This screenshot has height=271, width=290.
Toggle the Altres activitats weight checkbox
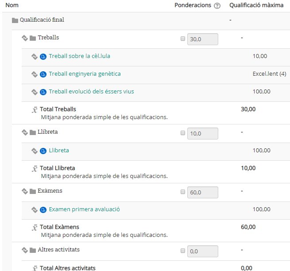coord(183,251)
